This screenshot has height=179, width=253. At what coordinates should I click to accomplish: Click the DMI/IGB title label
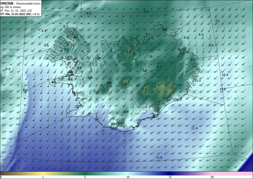pos(7,4)
